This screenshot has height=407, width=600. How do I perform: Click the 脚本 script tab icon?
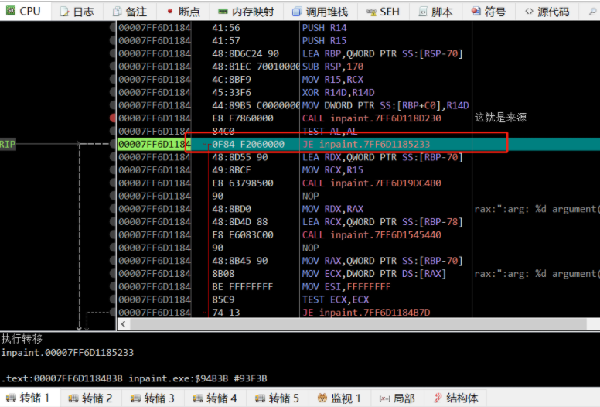click(423, 12)
